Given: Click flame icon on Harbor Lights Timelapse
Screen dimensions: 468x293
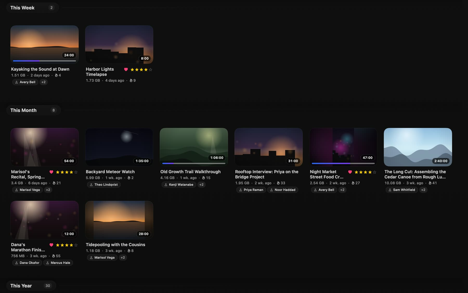Looking at the screenshot, I should click(x=131, y=80).
